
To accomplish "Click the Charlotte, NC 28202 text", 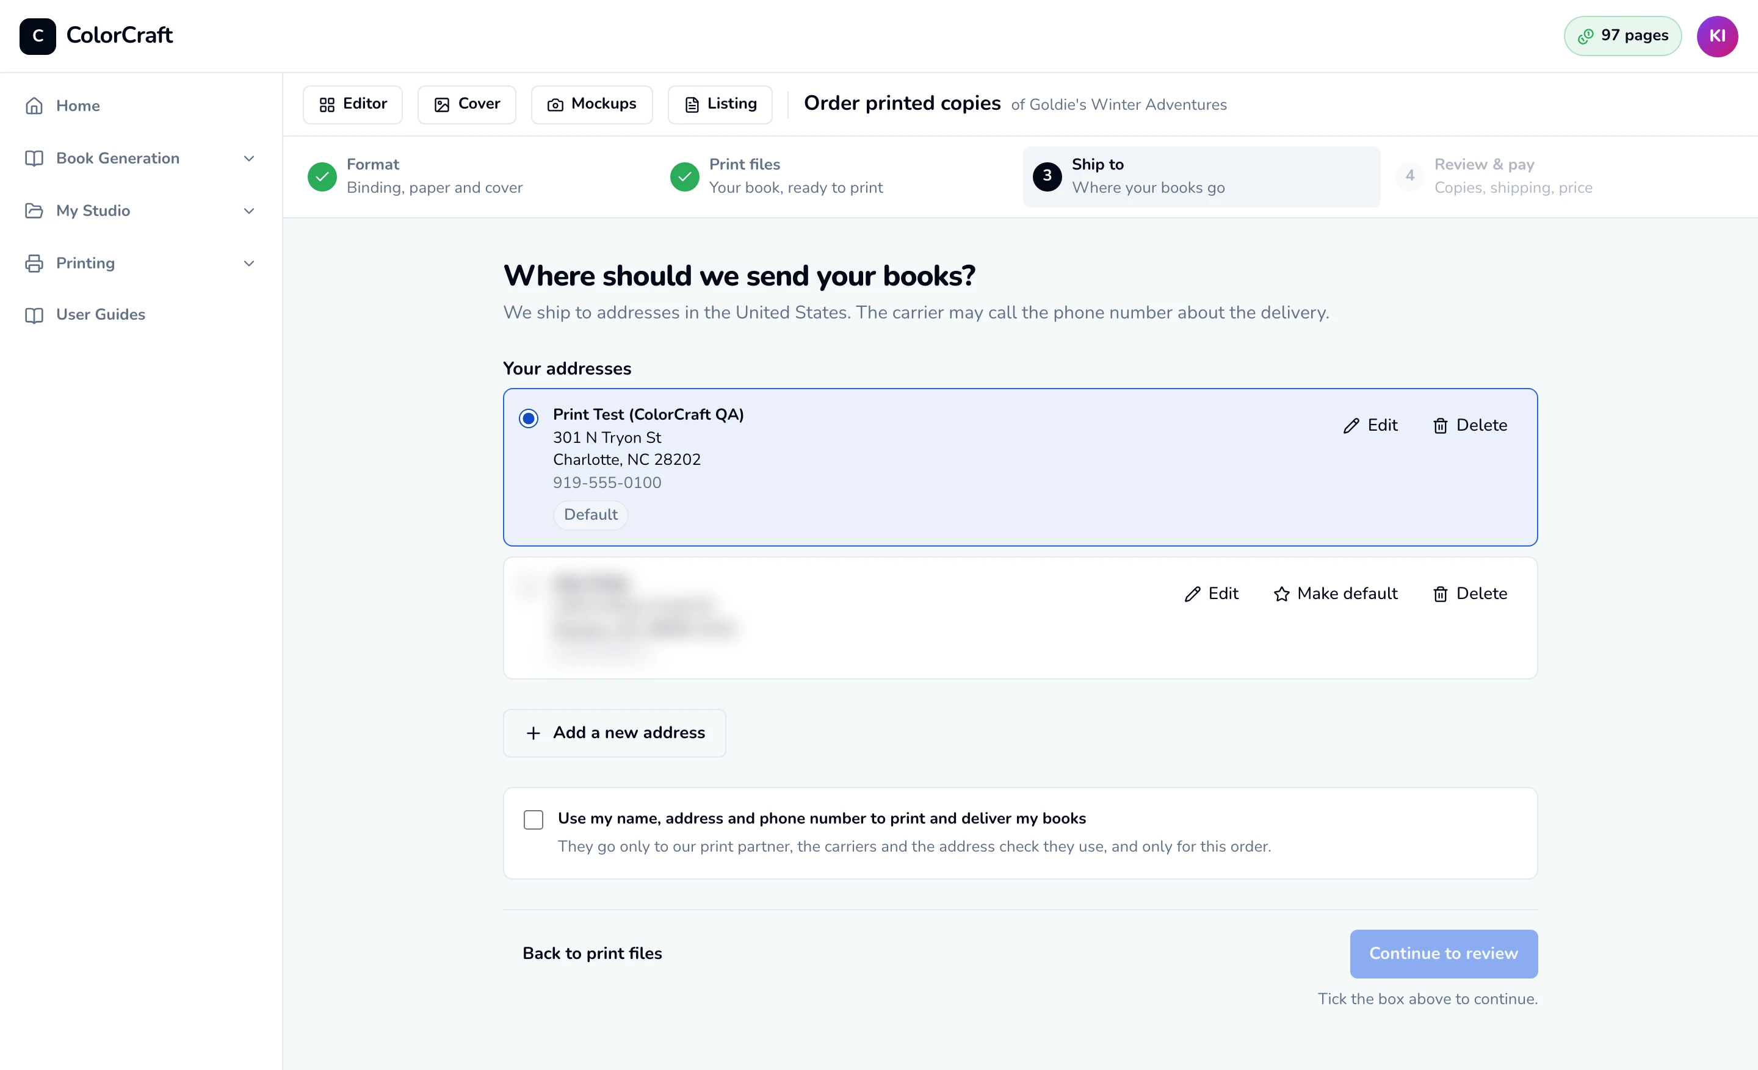I will coord(626,460).
